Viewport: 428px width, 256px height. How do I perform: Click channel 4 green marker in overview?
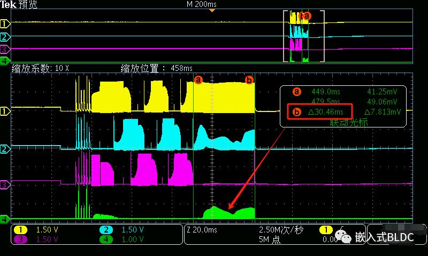point(5,61)
